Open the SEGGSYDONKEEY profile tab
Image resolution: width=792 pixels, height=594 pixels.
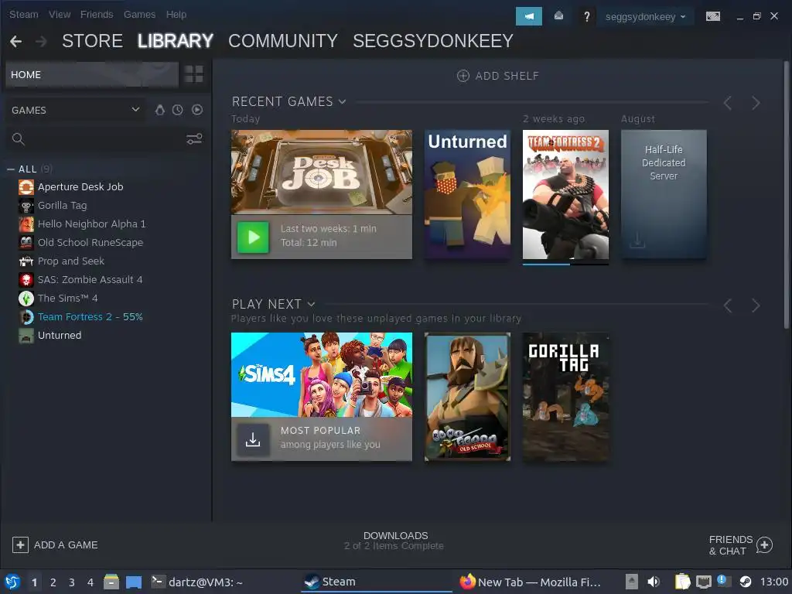[433, 41]
